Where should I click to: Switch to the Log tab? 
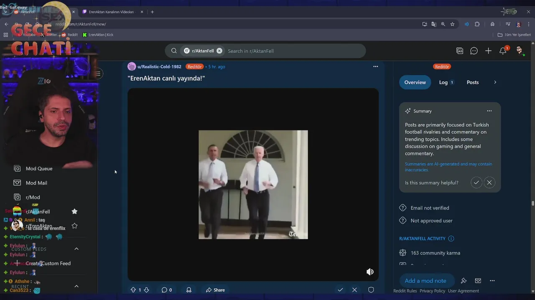point(446,82)
